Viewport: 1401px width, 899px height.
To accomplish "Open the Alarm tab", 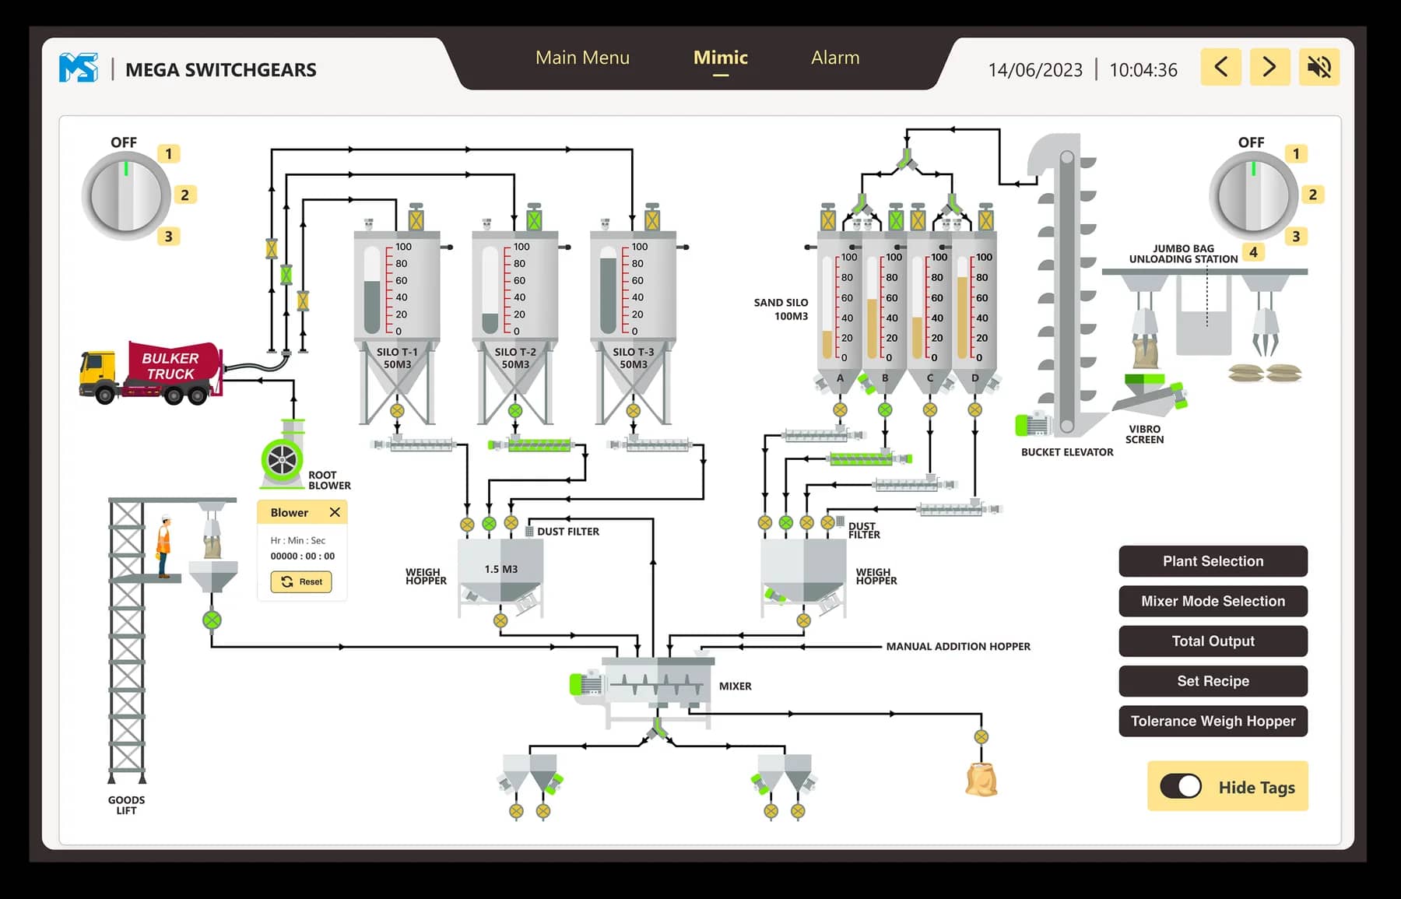I will (835, 58).
